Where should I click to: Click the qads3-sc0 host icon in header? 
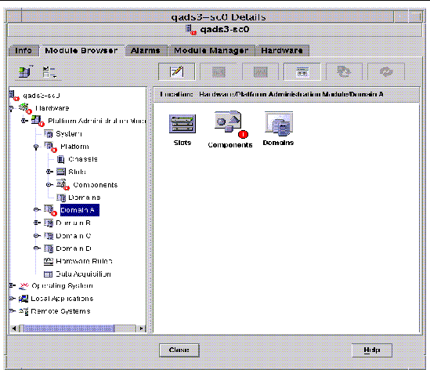coord(190,30)
